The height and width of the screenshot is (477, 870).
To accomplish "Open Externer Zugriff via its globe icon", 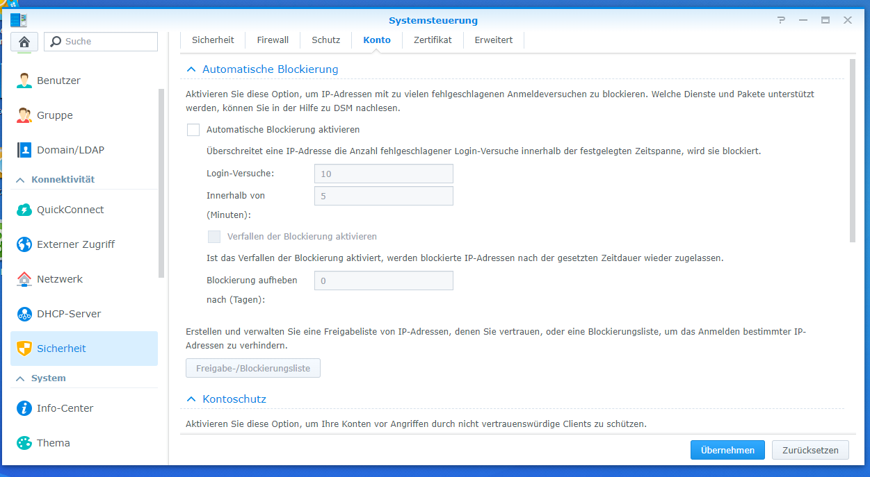I will (x=24, y=244).
